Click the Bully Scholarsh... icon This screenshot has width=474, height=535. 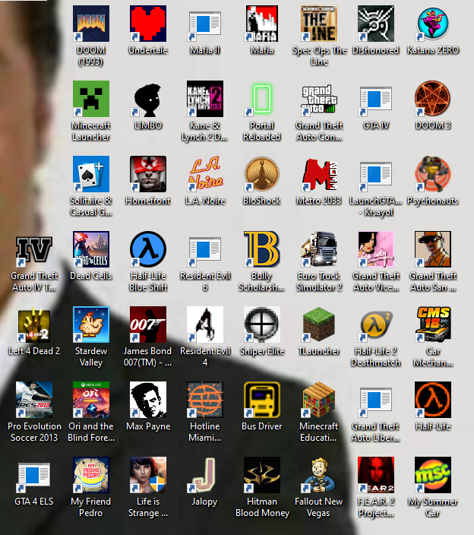tap(262, 249)
